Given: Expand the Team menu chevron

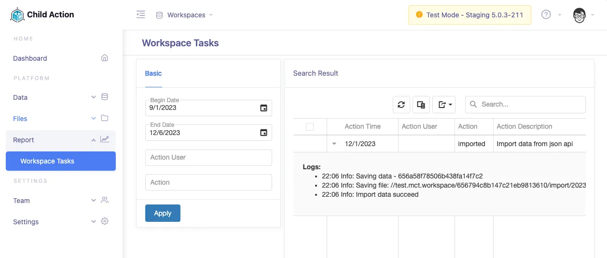Looking at the screenshot, I should click(94, 201).
